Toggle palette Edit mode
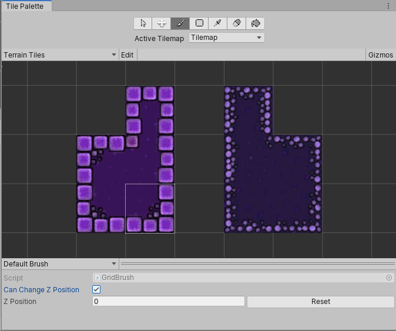The image size is (396, 331). 127,55
